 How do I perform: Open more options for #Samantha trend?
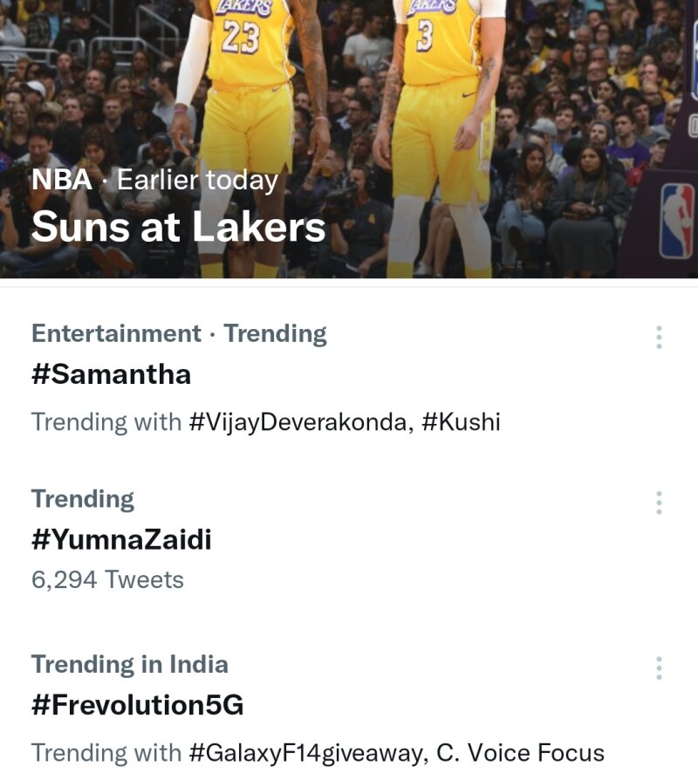pos(659,338)
